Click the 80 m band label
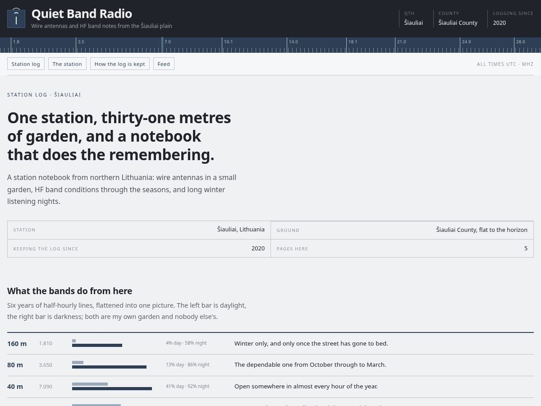The height and width of the screenshot is (406, 541). [x=15, y=365]
